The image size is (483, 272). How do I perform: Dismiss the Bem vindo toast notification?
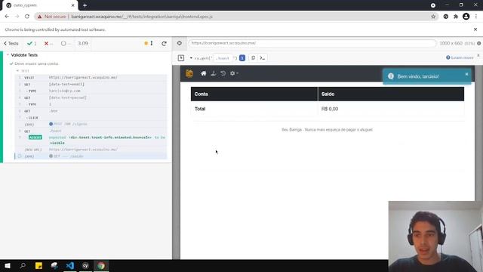466,74
